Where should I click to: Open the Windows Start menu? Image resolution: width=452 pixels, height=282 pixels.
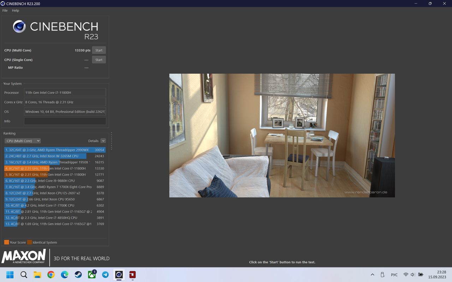[x=10, y=275]
